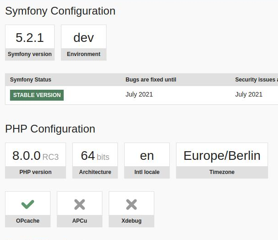This screenshot has height=240, width=278.
Task: Select July 2021 under Bugs are fixed until
Action: click(x=139, y=94)
